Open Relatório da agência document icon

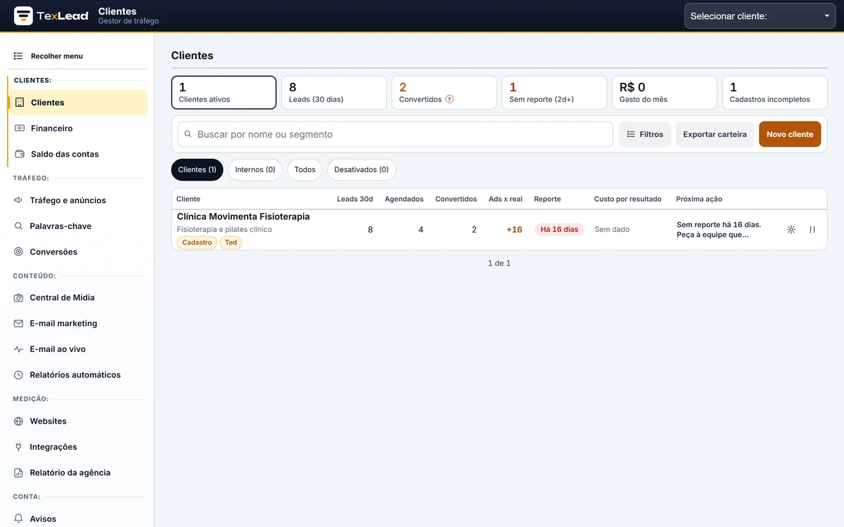point(18,473)
